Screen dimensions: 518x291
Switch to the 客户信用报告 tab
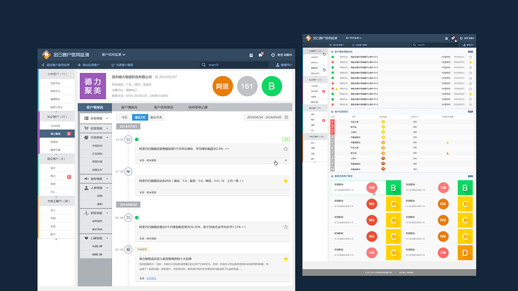[163, 108]
